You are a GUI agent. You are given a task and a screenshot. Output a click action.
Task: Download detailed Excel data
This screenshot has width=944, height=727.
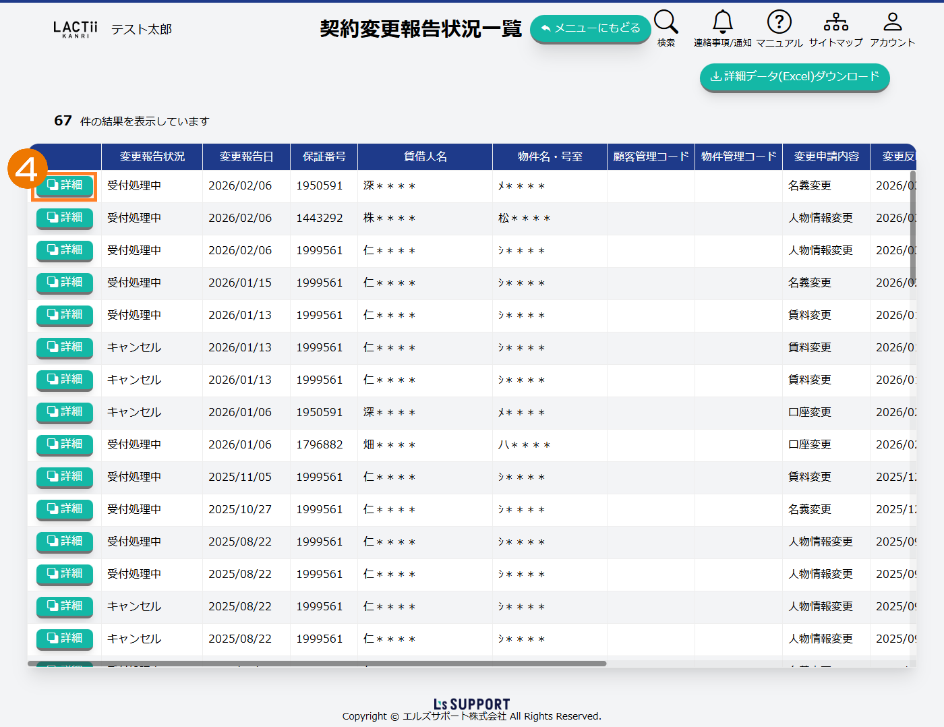[x=794, y=77]
